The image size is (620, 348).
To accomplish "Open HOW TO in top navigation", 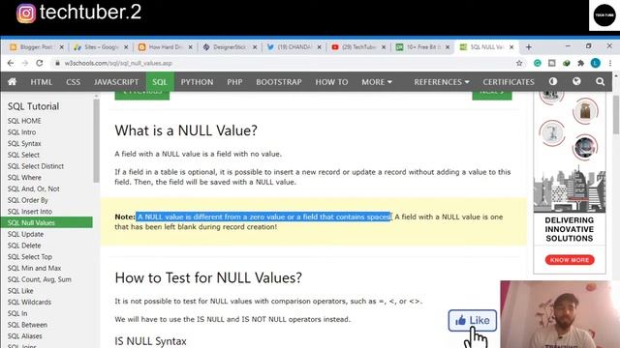I will click(x=331, y=81).
